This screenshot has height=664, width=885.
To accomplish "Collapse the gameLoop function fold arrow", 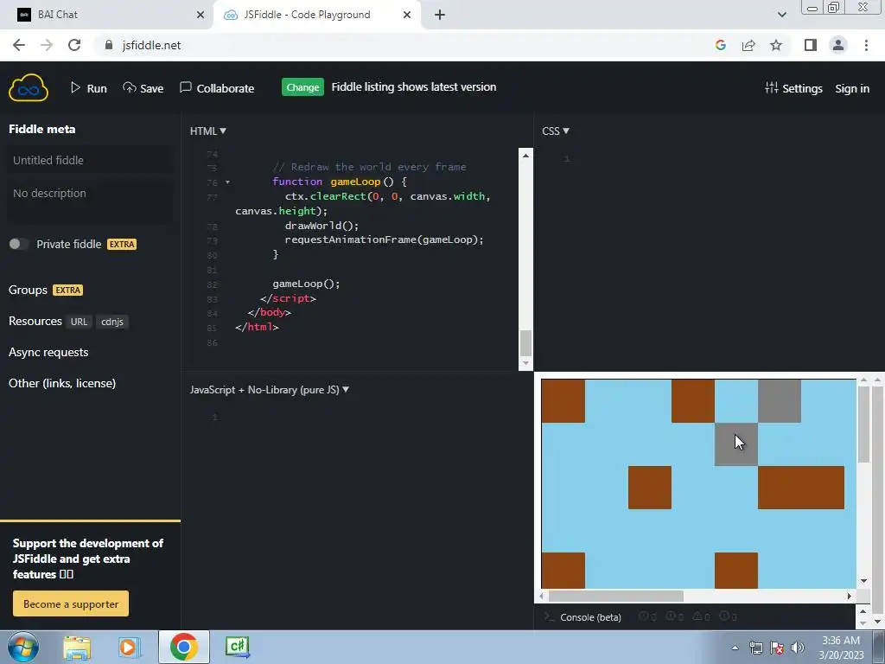I will click(x=227, y=182).
